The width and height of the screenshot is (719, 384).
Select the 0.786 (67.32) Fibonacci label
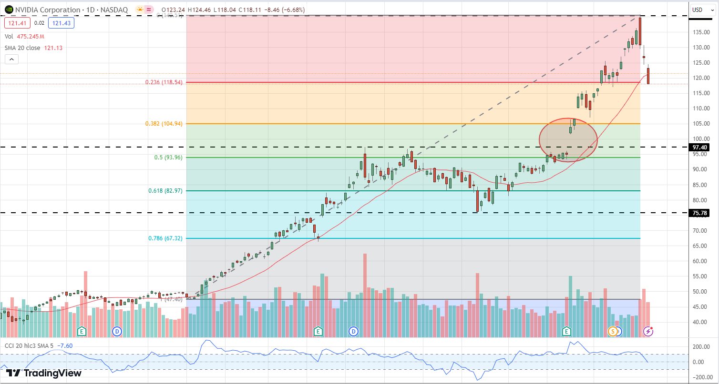[x=165, y=238]
